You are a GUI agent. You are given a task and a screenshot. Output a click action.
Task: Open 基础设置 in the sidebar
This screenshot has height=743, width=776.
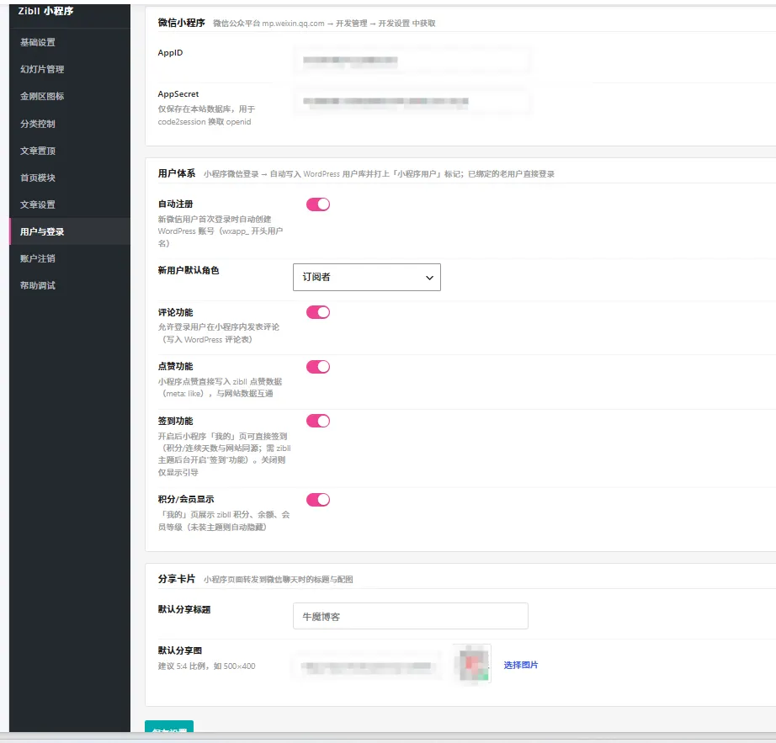pos(70,43)
